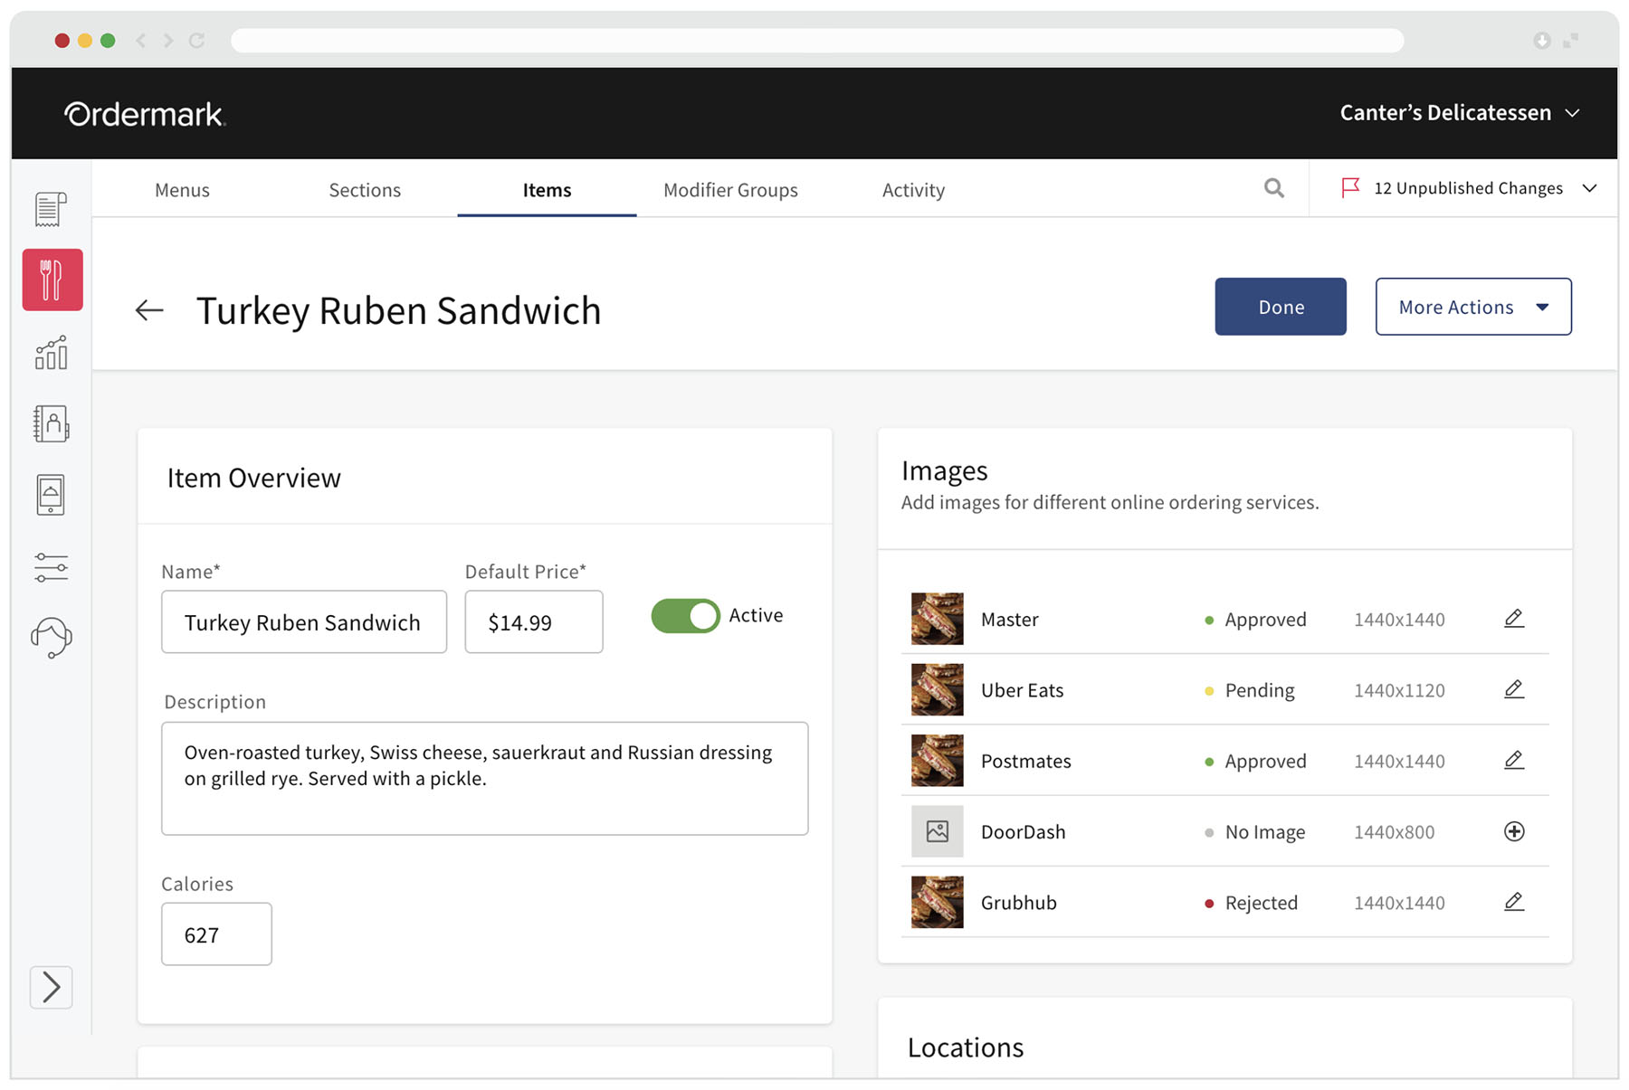Viewport: 1629px width, 1090px height.
Task: Open the support headset sidebar icon
Action: click(51, 638)
